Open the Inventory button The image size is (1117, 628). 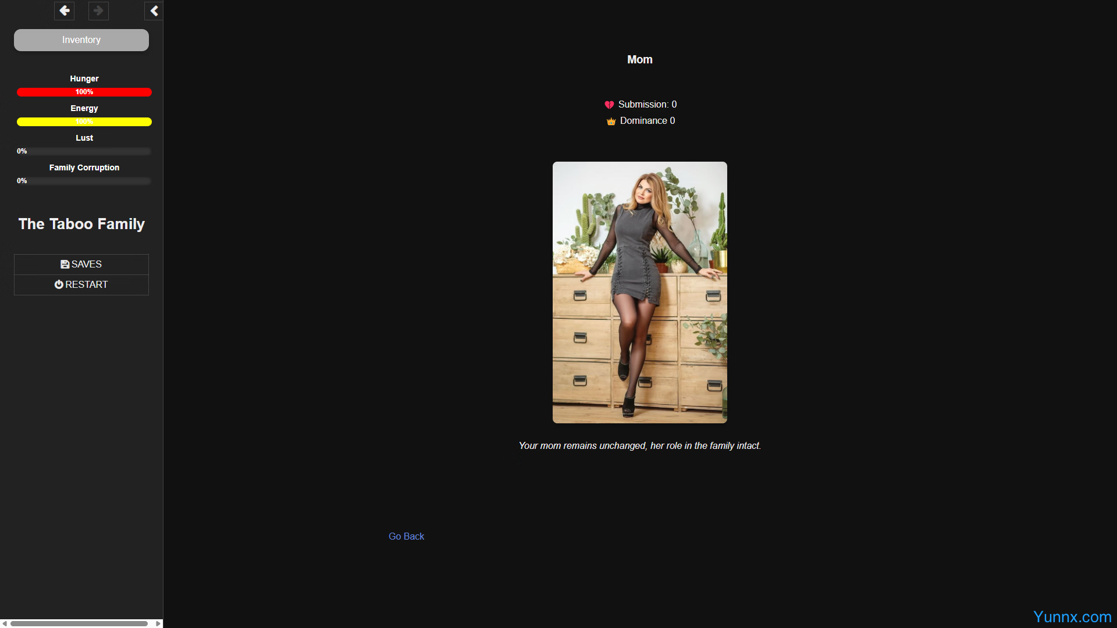click(x=81, y=40)
